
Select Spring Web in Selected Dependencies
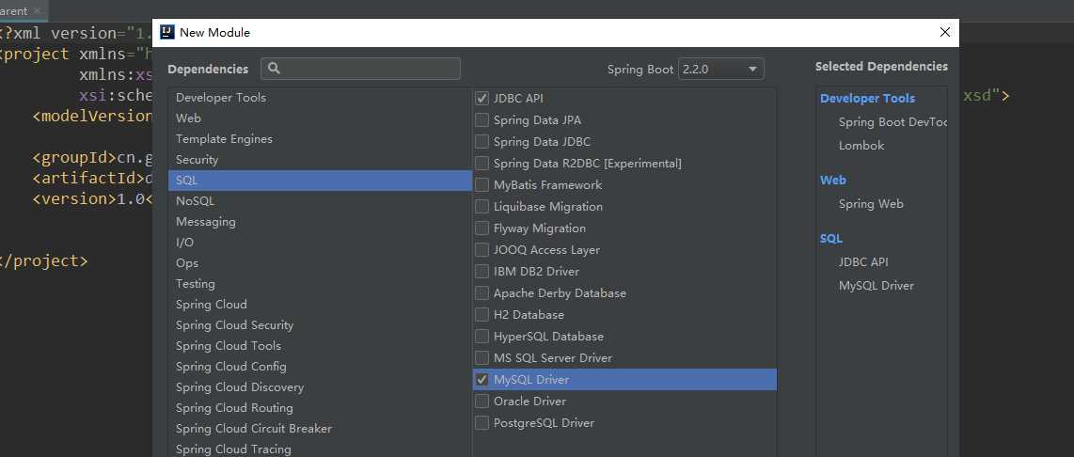[871, 203]
